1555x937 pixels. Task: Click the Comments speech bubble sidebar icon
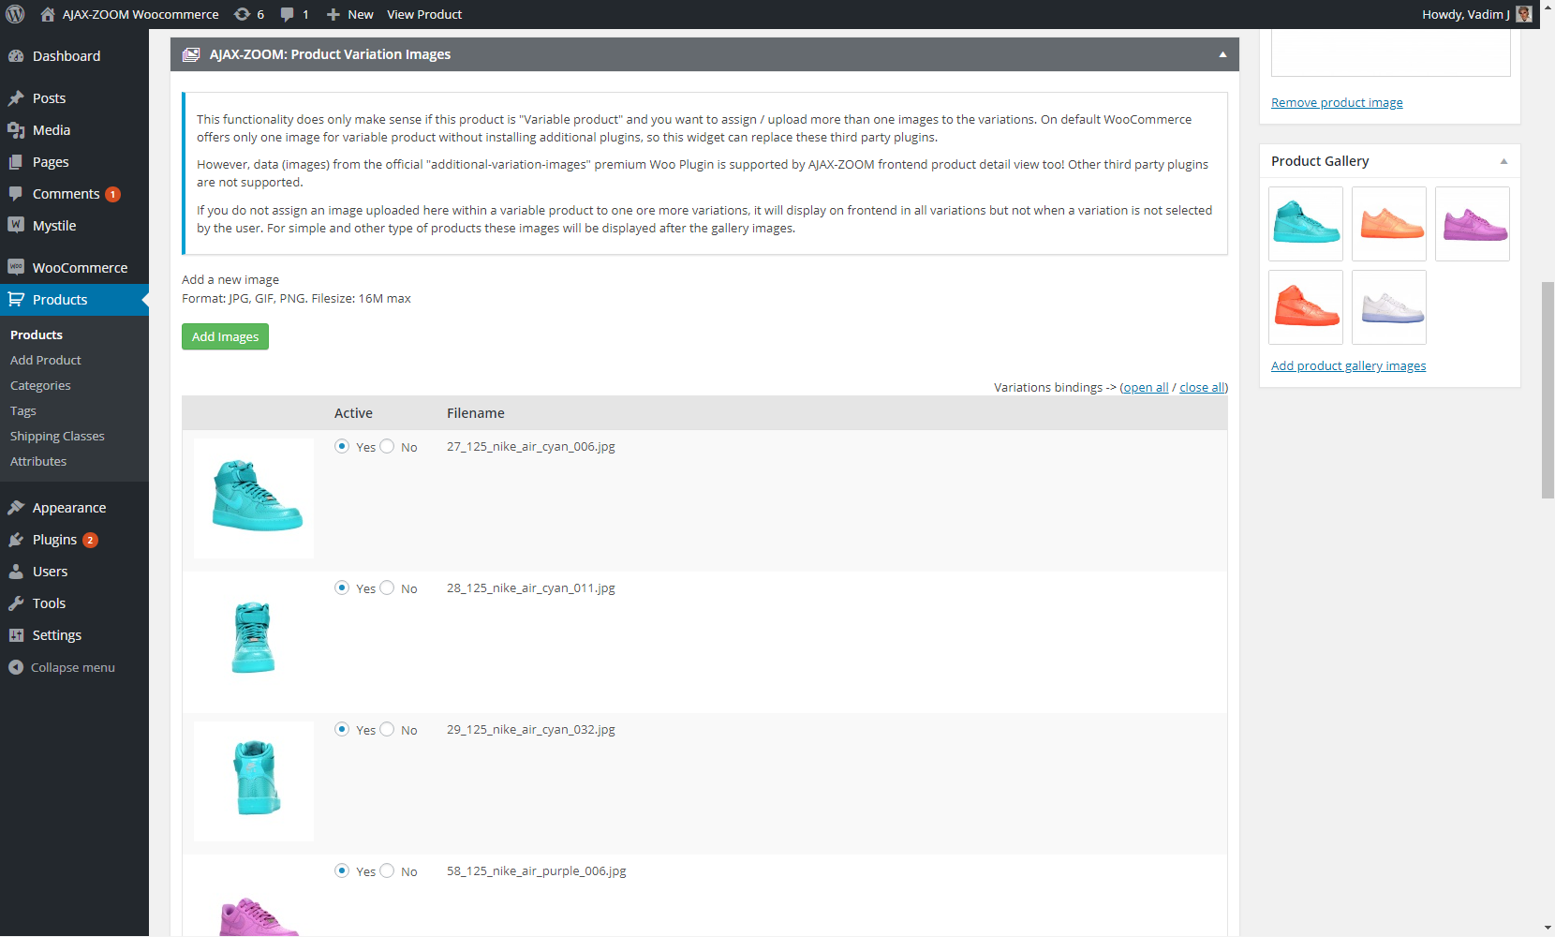(x=16, y=194)
